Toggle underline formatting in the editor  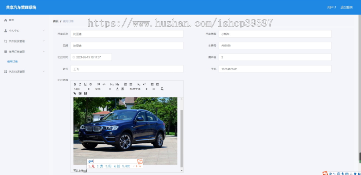tap(85, 84)
